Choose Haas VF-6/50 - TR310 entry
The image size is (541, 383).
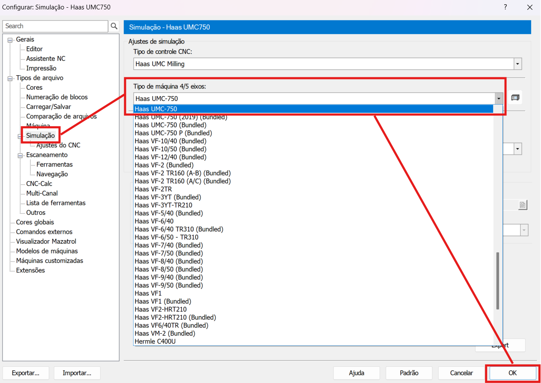click(166, 237)
